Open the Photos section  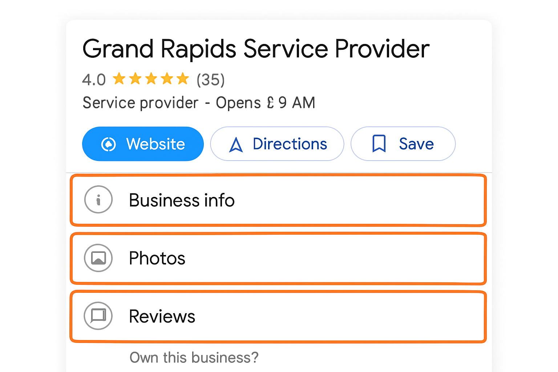coord(157,258)
